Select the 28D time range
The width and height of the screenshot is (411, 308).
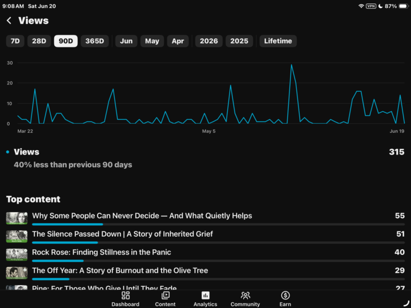[39, 41]
